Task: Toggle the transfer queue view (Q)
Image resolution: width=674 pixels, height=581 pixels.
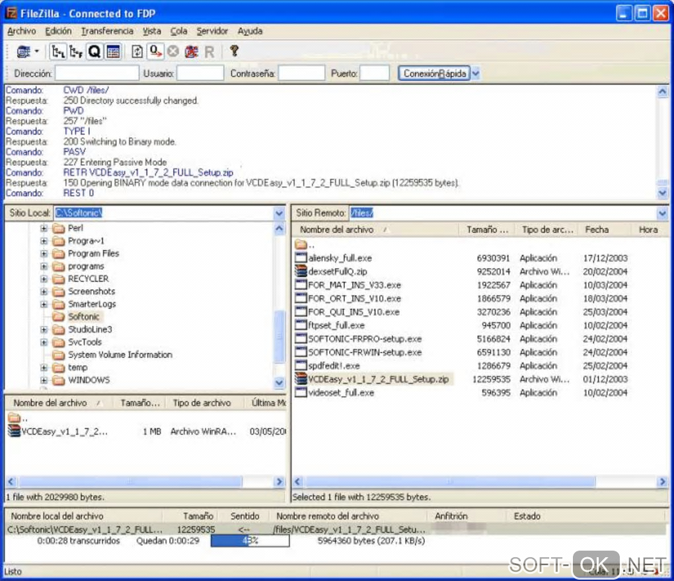Action: pos(94,52)
